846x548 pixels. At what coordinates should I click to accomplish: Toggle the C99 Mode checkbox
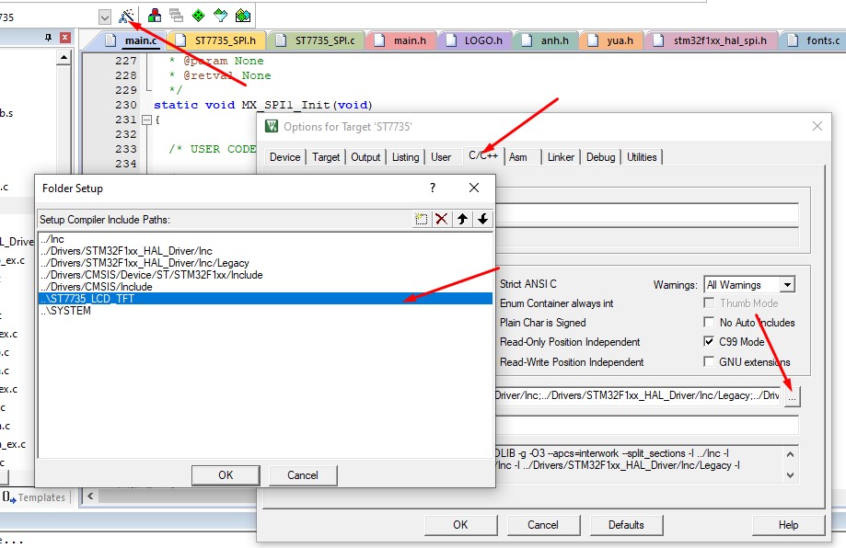pyautogui.click(x=709, y=341)
